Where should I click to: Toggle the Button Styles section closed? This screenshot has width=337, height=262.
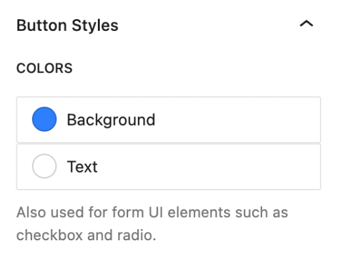[x=306, y=24]
